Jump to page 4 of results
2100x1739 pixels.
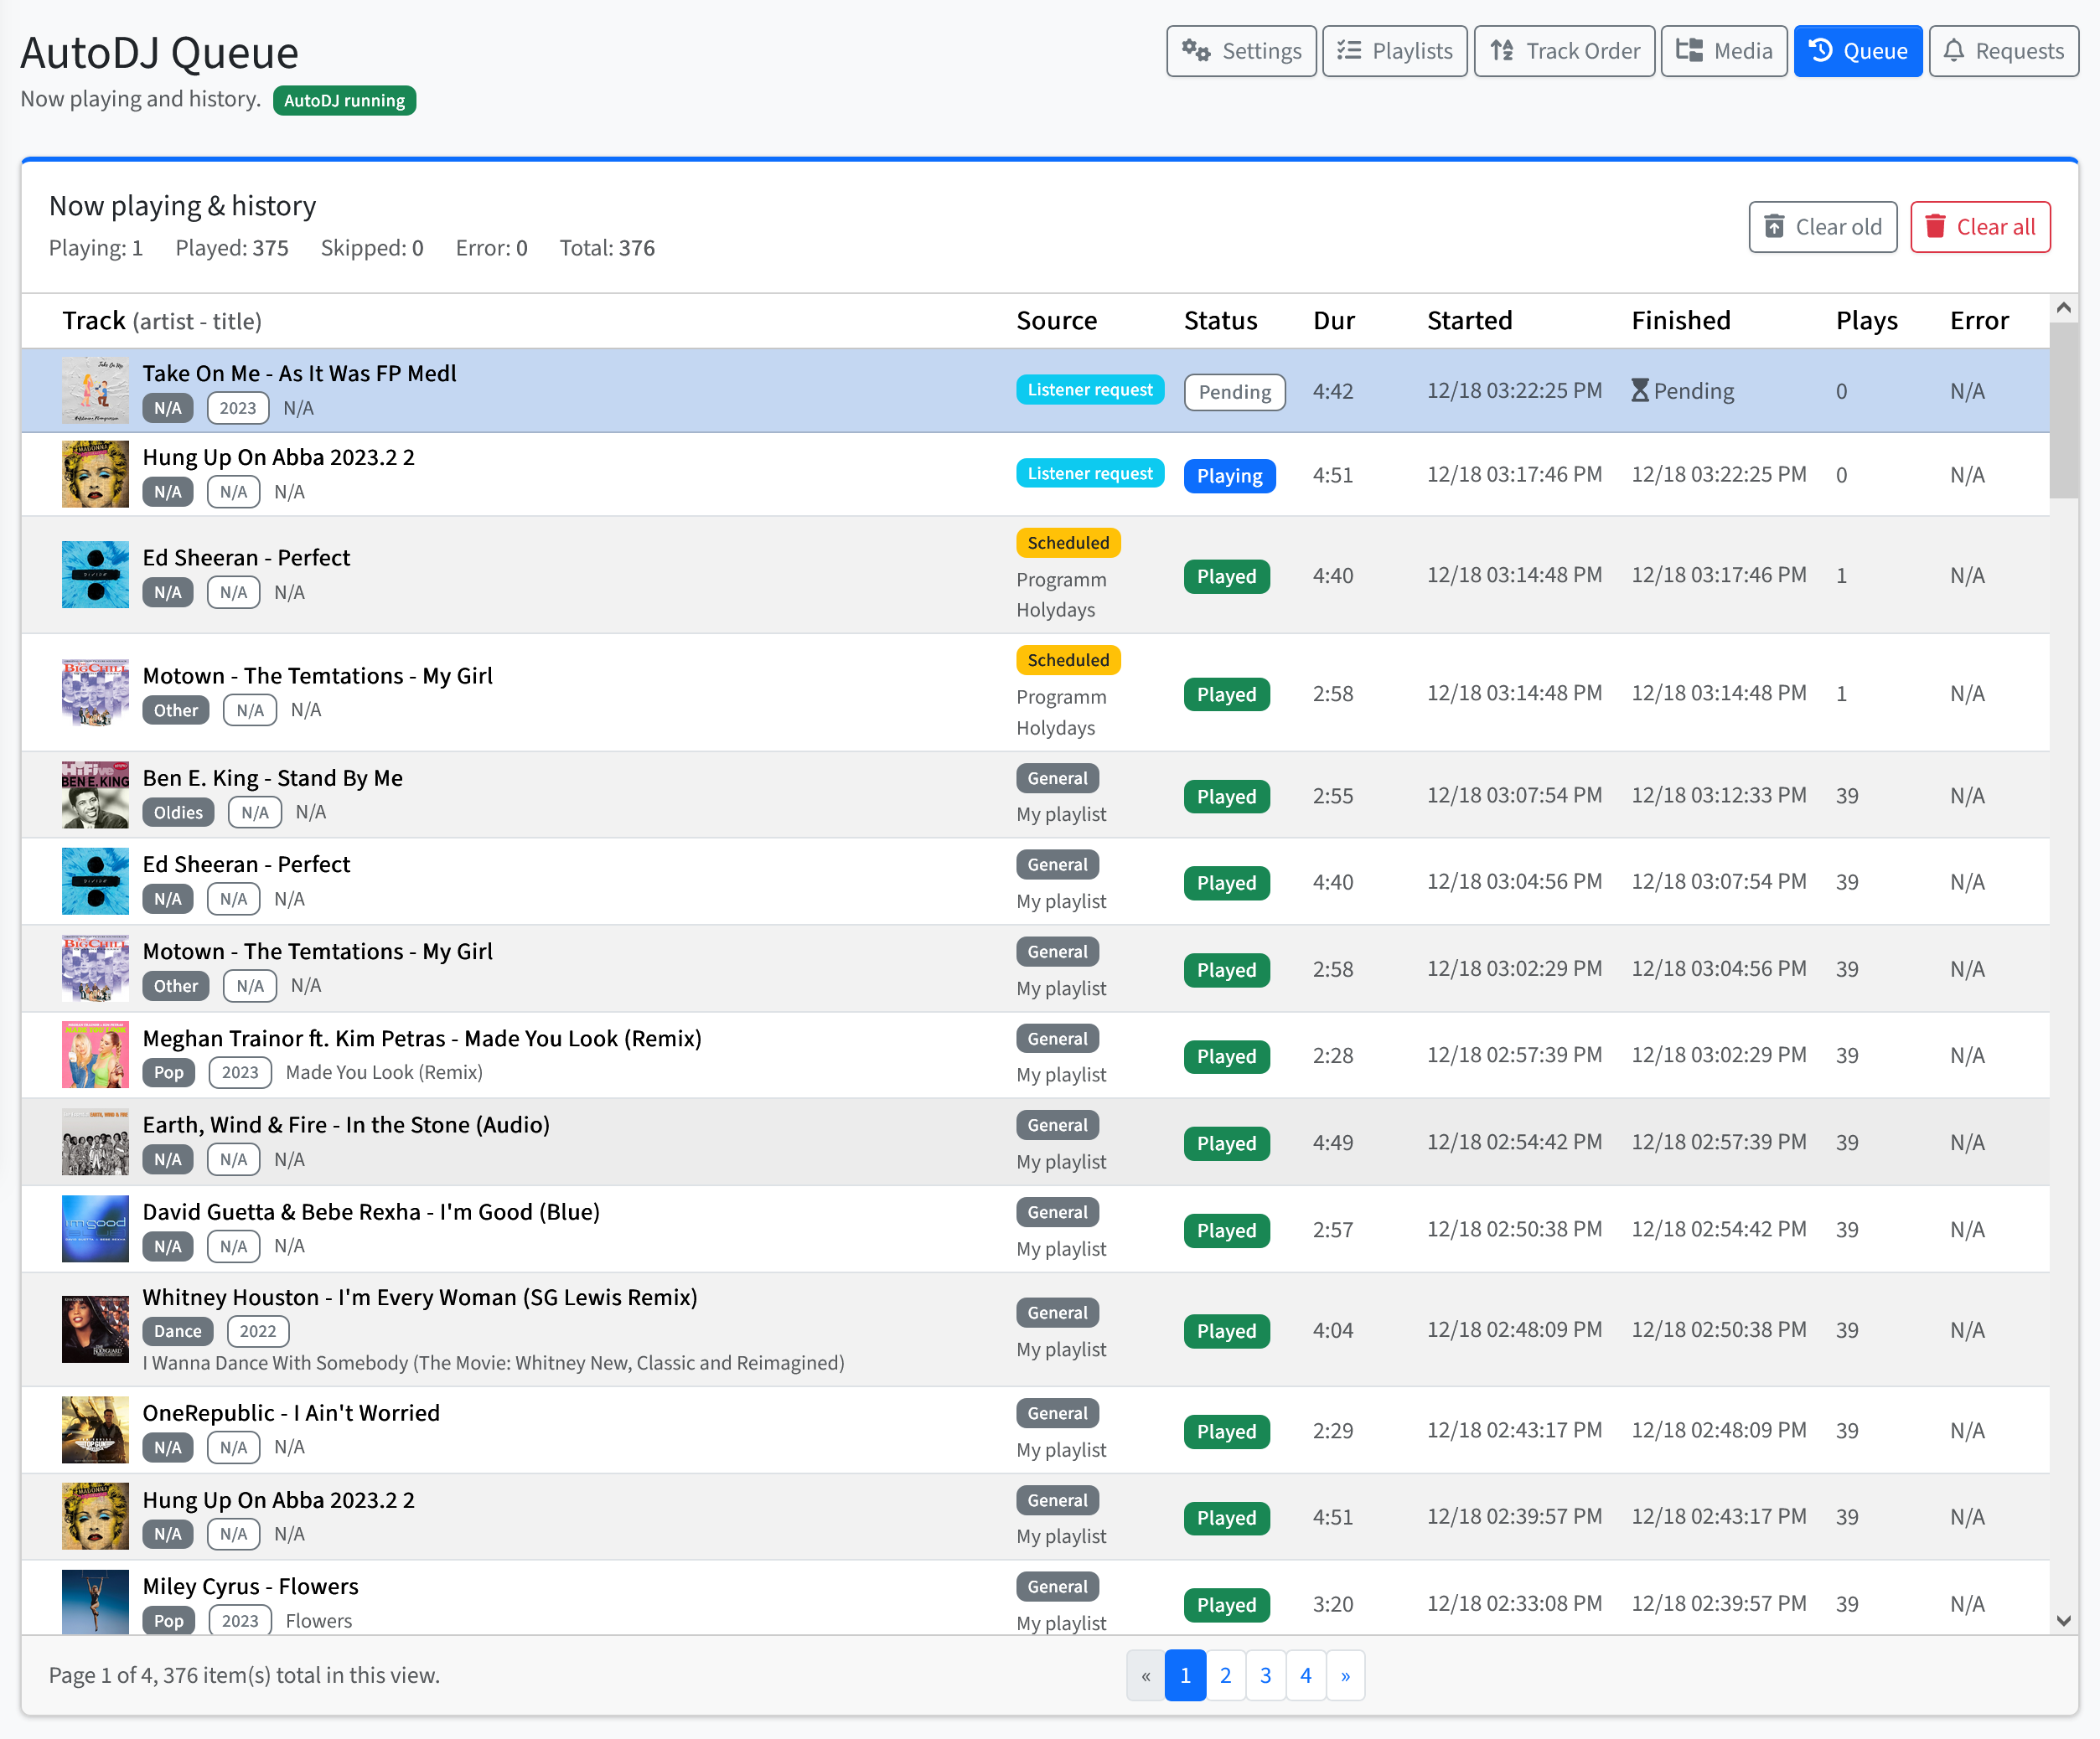coord(1305,1675)
